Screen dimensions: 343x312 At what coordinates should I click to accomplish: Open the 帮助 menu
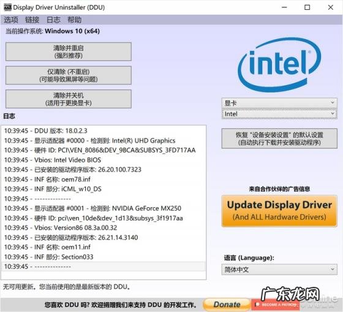[74, 20]
